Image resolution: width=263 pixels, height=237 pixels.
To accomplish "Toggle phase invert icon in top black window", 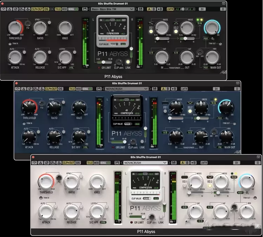I will [x=16, y=9].
